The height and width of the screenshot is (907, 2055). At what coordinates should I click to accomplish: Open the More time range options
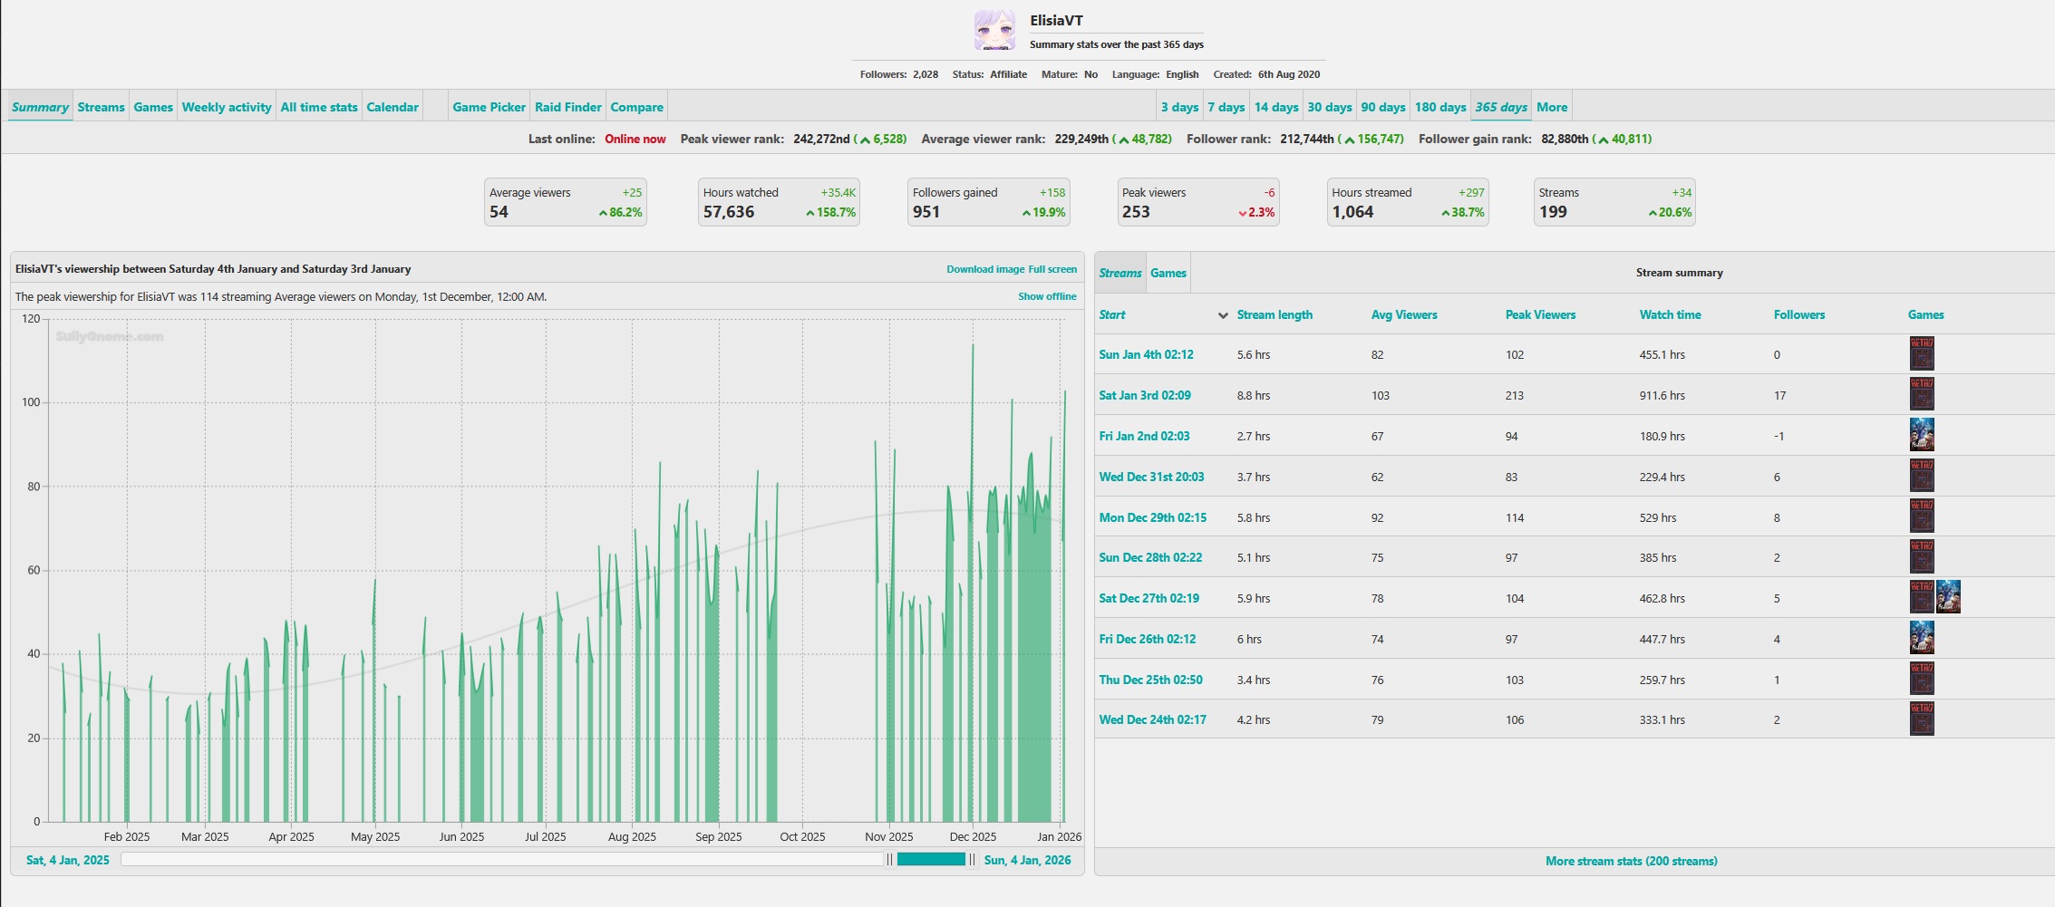click(x=1552, y=107)
